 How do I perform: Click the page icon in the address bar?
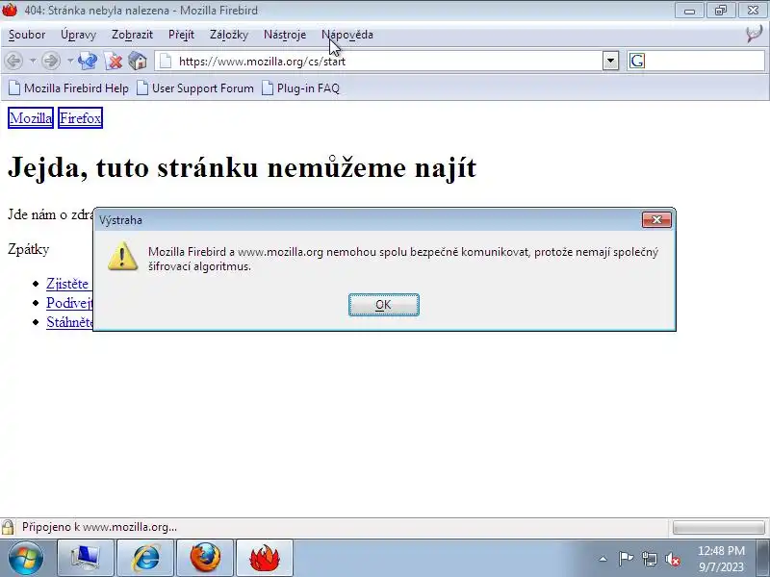click(x=166, y=62)
